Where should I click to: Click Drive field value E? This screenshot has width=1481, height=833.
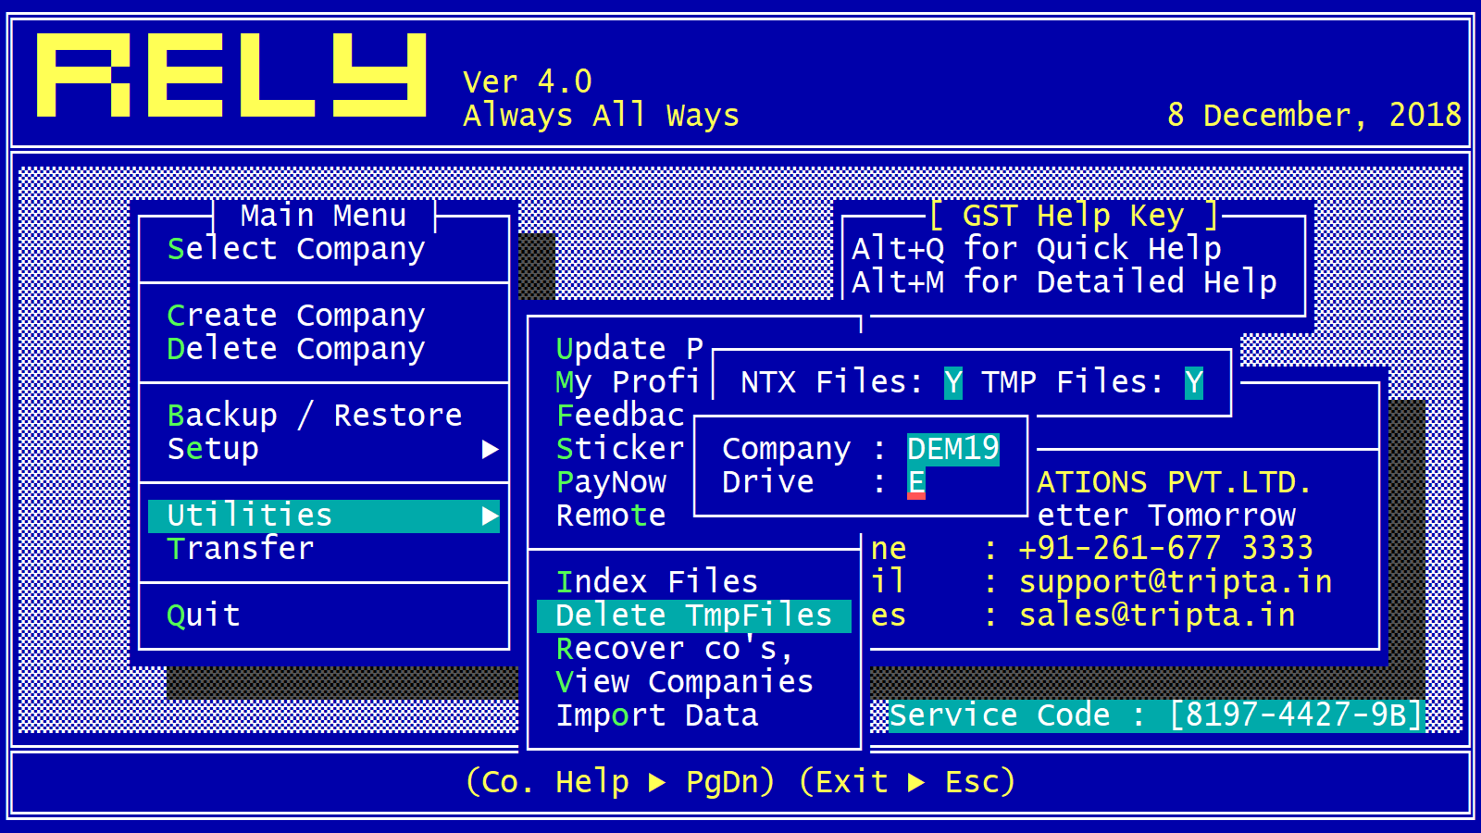tap(916, 482)
